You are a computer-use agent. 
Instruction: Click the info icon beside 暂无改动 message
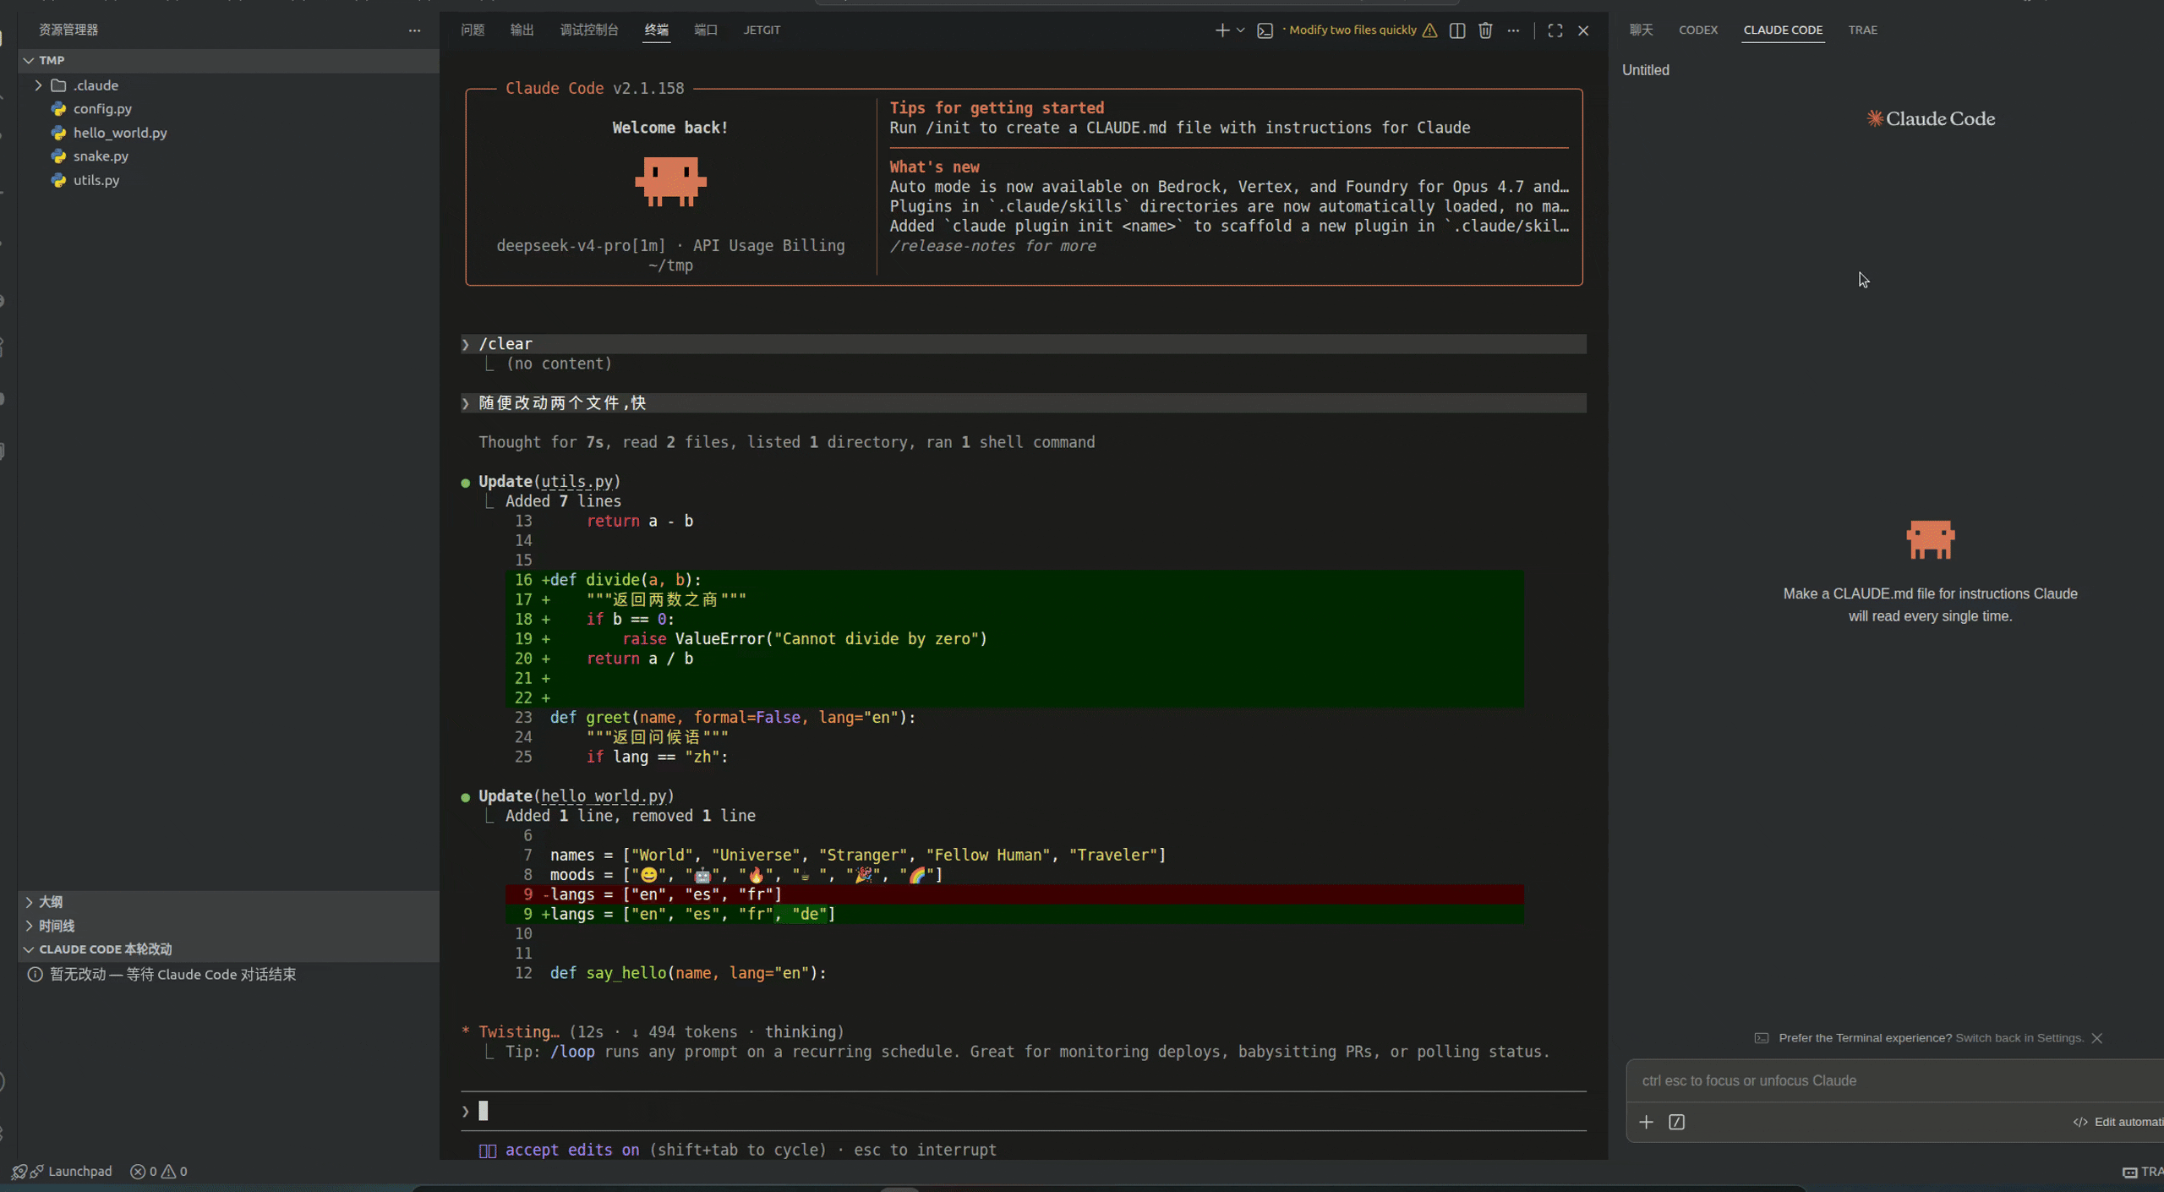pos(35,975)
